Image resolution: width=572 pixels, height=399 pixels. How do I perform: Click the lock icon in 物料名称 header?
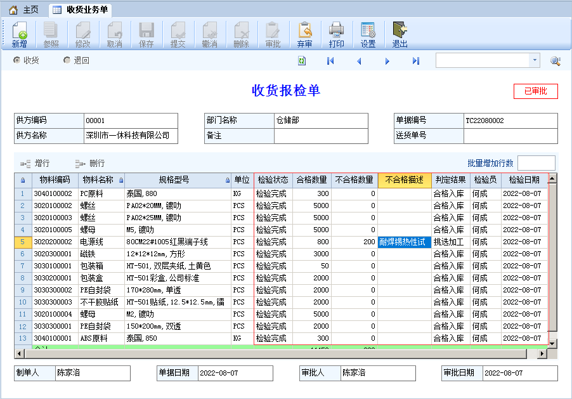point(121,180)
